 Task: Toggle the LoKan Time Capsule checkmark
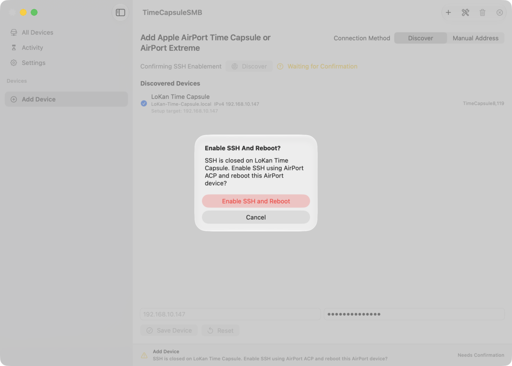(144, 104)
